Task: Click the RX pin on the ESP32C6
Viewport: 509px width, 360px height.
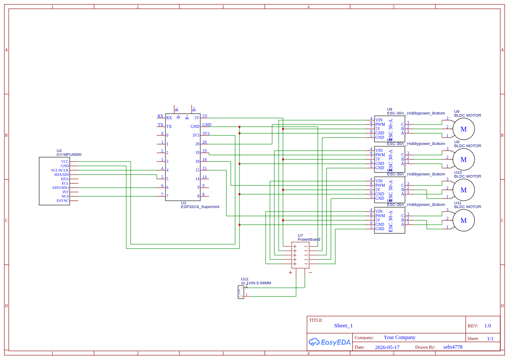Action: 169,118
